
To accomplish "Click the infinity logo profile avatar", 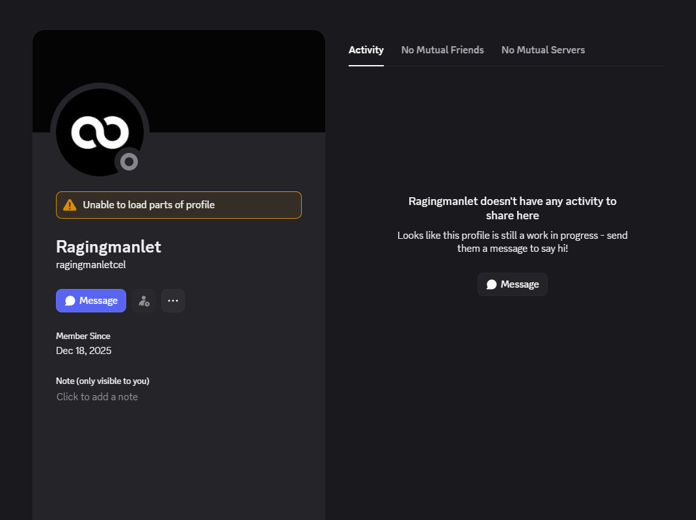I will (100, 131).
